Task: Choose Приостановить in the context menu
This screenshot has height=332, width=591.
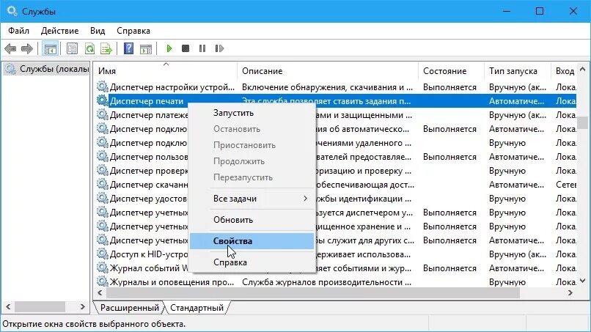Action: [x=252, y=145]
